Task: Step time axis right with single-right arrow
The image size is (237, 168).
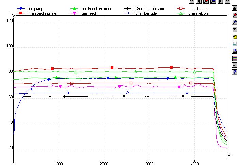Action: tap(220, 1)
